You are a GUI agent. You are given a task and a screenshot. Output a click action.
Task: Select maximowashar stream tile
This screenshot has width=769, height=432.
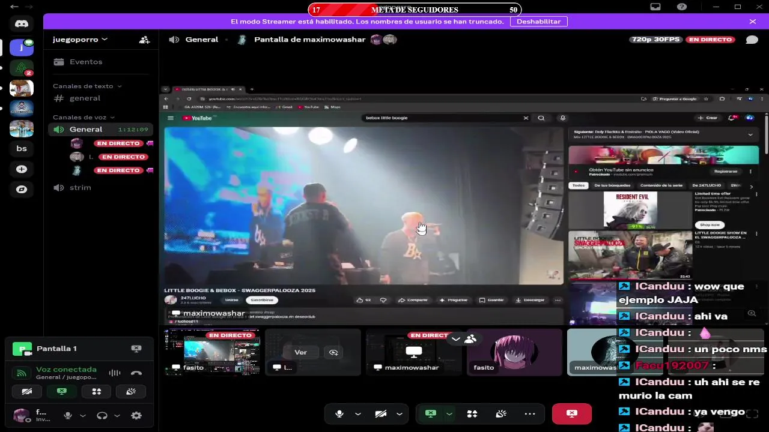[414, 352]
